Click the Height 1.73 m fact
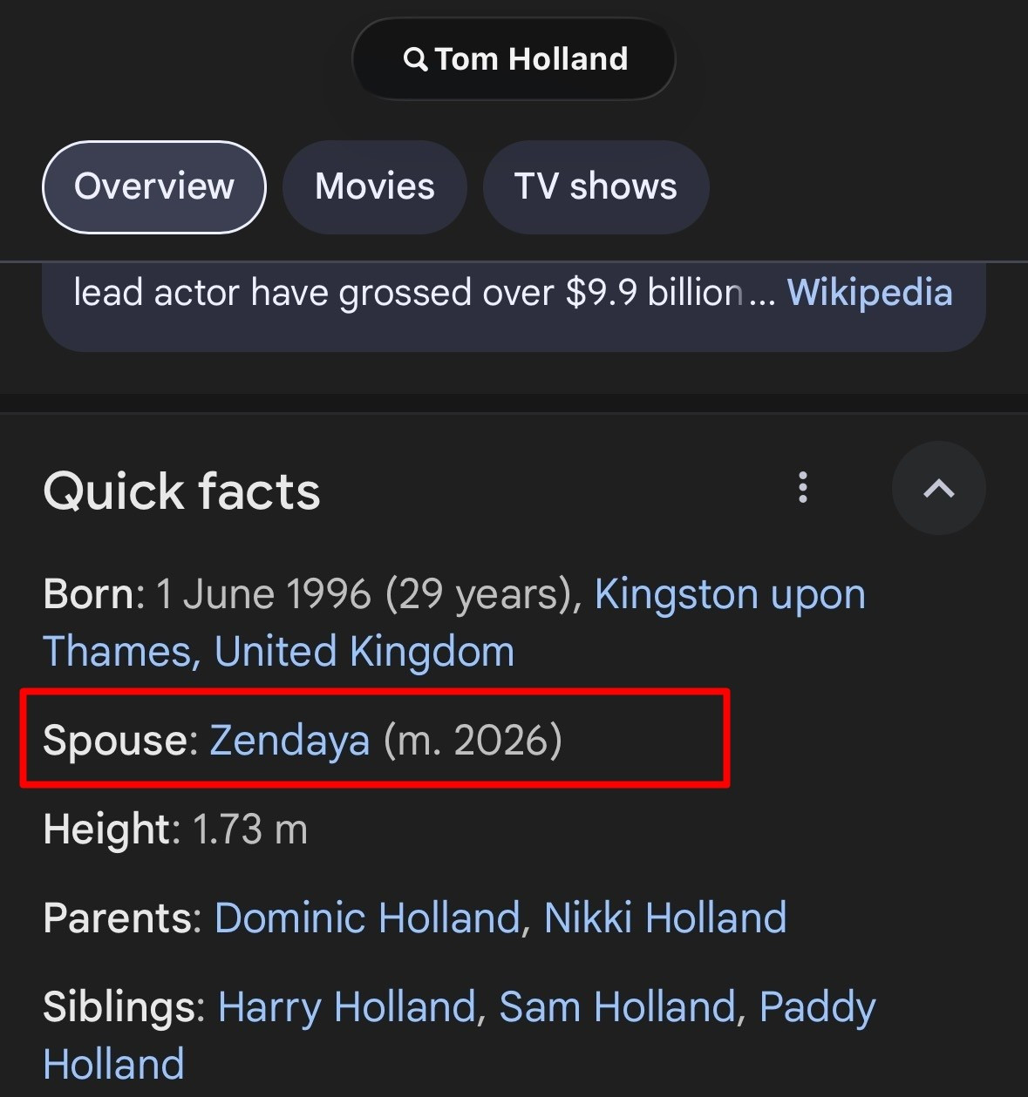The width and height of the screenshot is (1028, 1097). (175, 830)
